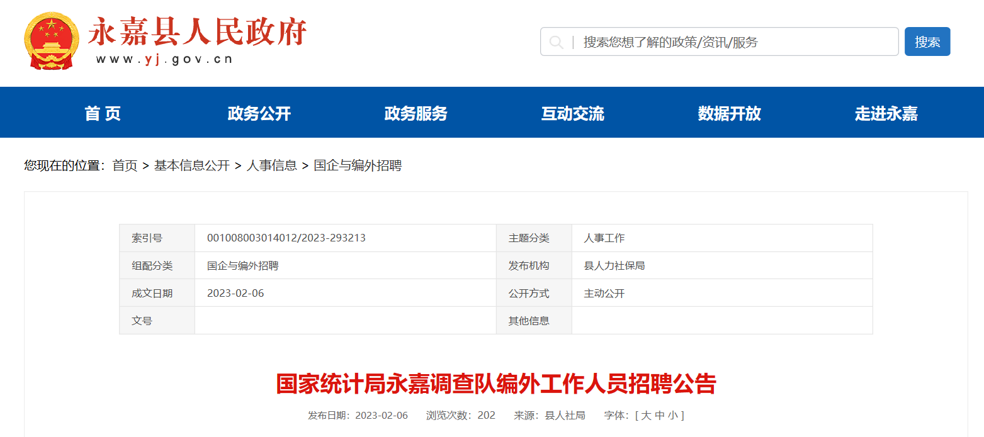Click the 主动公开 cell

(722, 293)
